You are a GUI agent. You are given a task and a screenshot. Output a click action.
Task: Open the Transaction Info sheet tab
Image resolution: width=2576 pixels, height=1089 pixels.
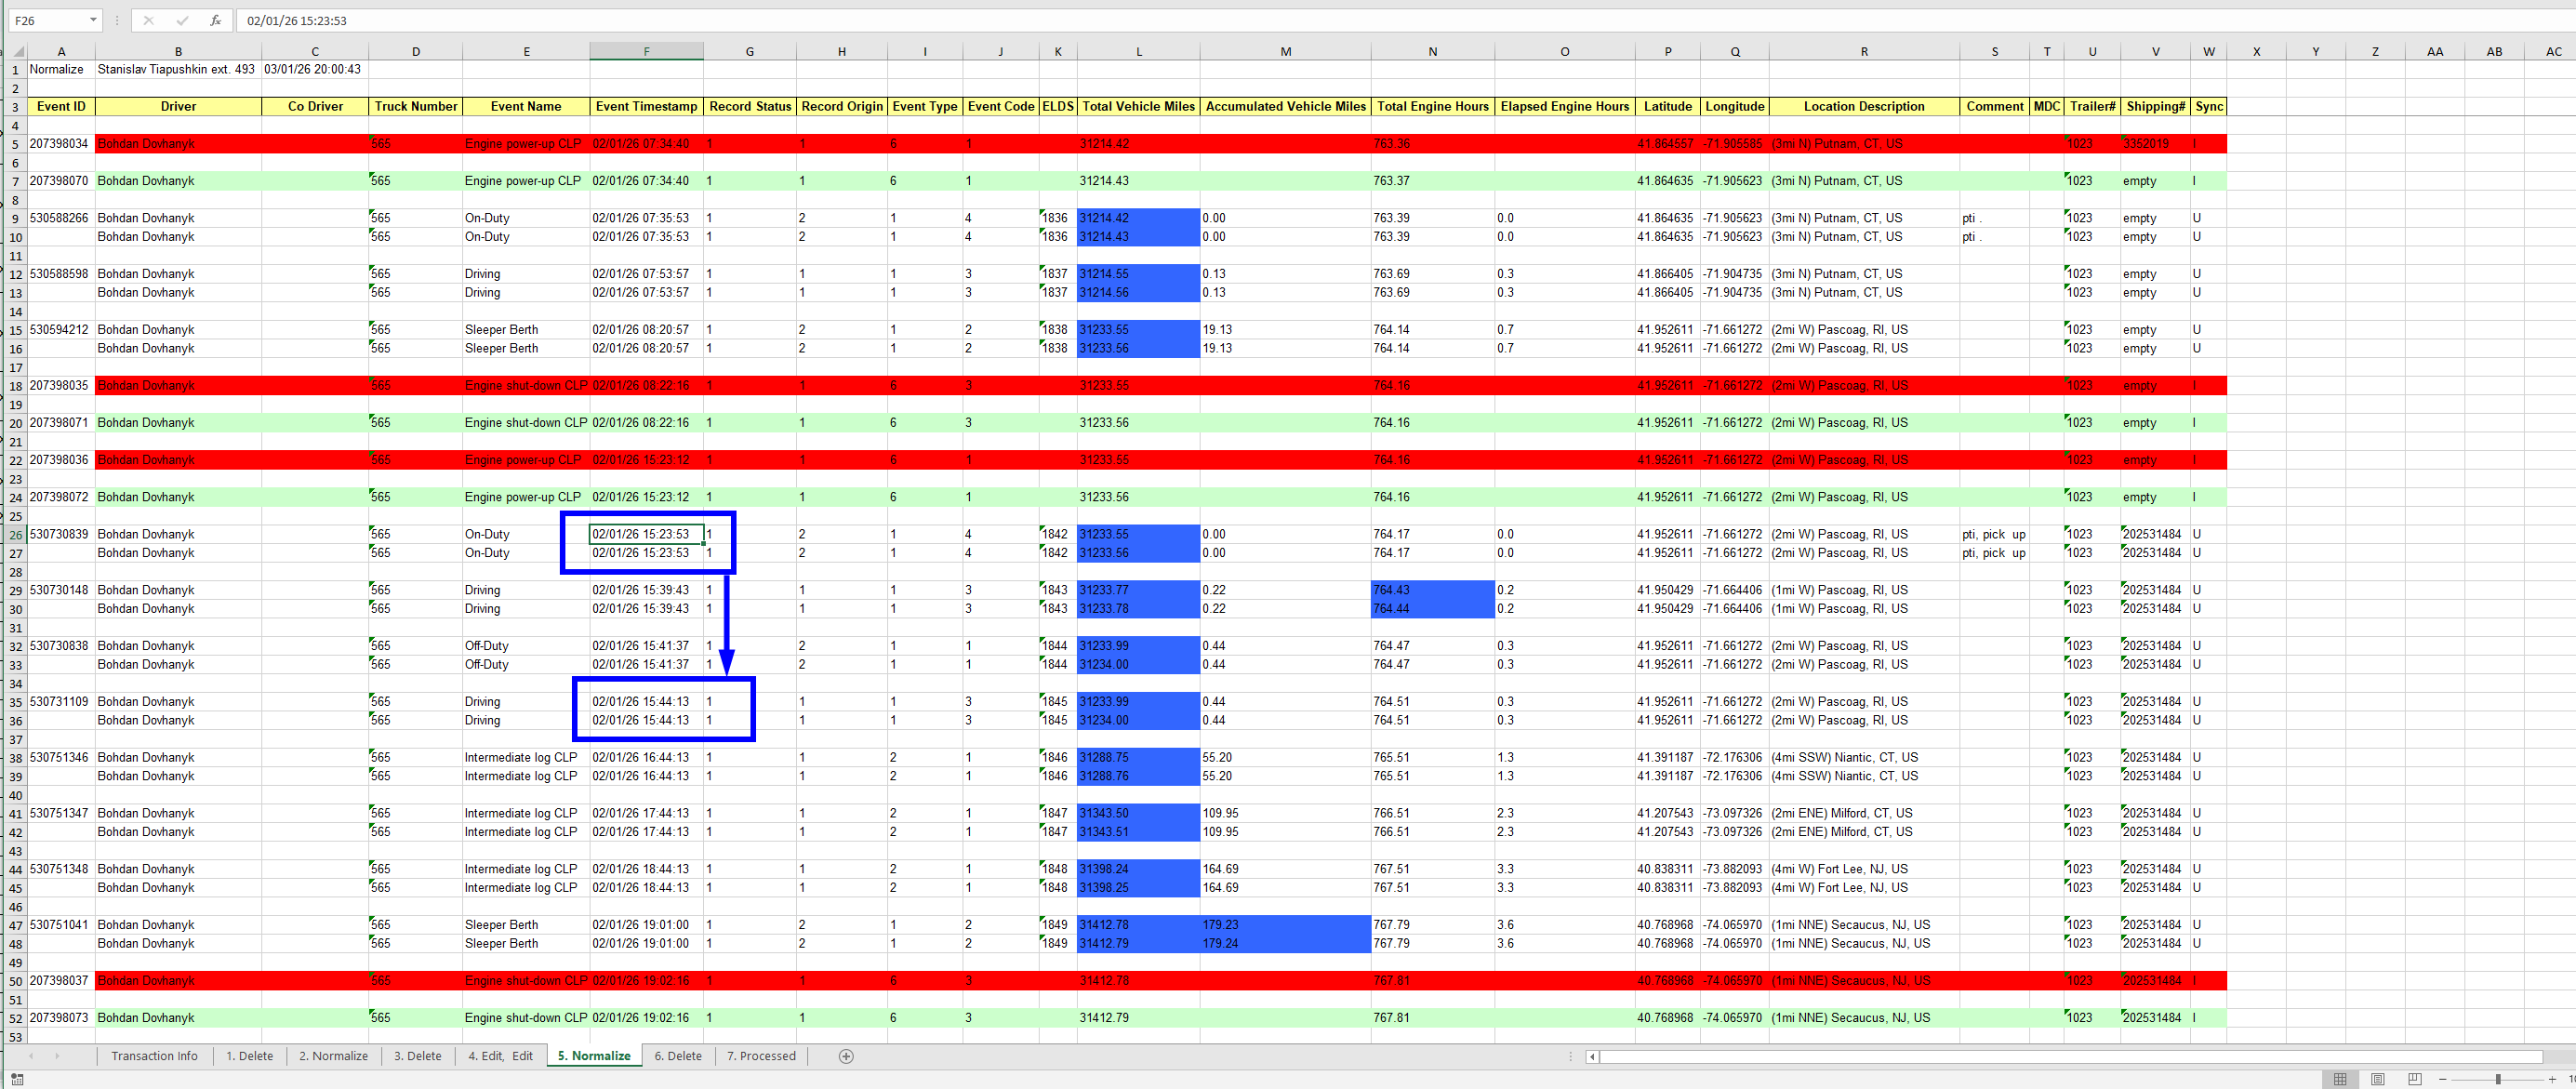[154, 1056]
